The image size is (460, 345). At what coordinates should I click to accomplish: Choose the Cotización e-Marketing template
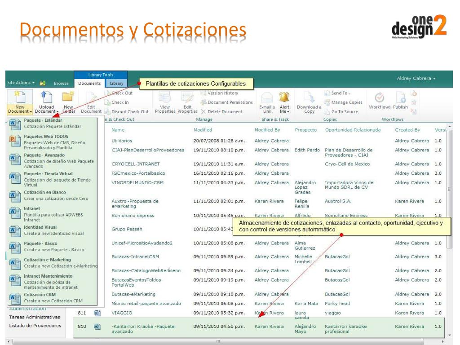[x=53, y=263]
